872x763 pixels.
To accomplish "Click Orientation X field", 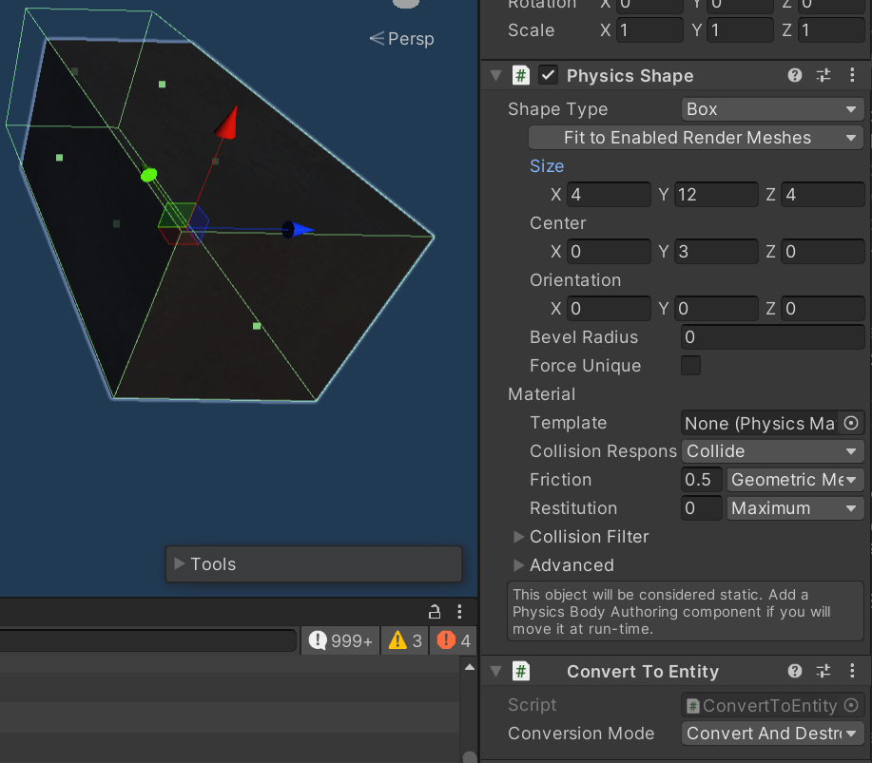I will pyautogui.click(x=609, y=309).
